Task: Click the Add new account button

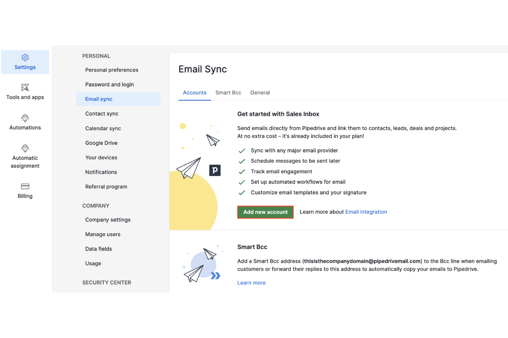Action: (265, 212)
